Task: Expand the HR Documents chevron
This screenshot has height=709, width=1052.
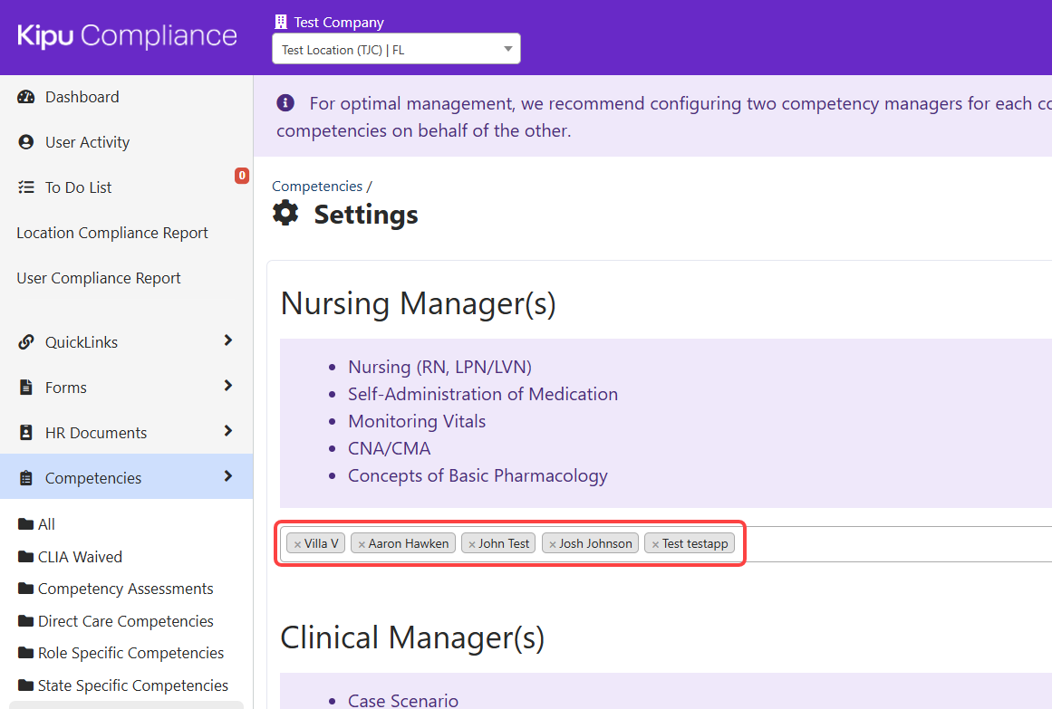Action: (x=227, y=432)
